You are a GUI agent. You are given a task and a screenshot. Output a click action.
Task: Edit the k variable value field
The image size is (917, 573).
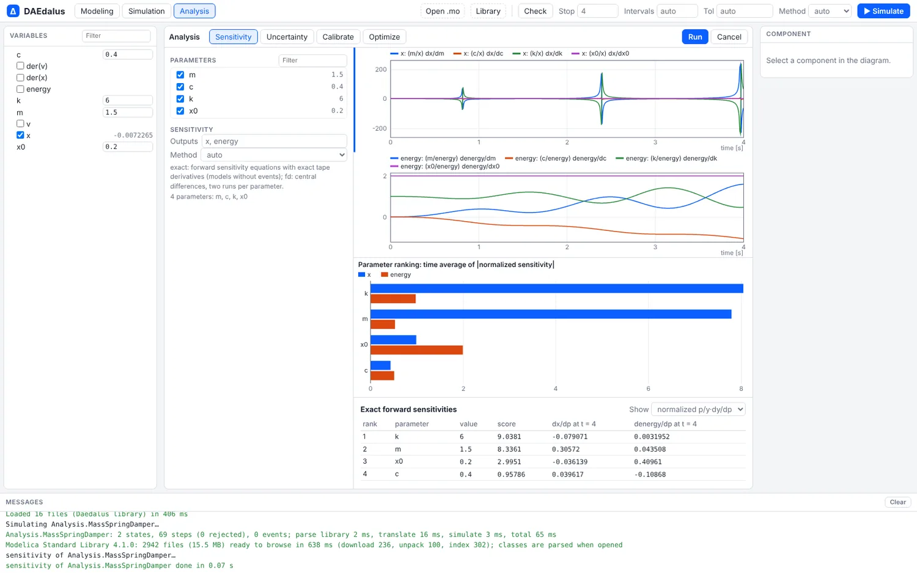pyautogui.click(x=128, y=100)
